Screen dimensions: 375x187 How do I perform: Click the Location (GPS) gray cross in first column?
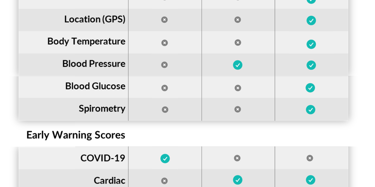pyautogui.click(x=164, y=20)
